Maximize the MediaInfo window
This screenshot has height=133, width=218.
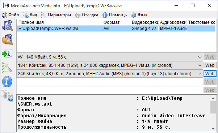tap(193, 5)
